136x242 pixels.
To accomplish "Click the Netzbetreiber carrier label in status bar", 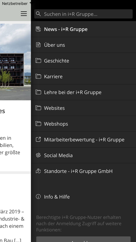I will [x=15, y=3].
